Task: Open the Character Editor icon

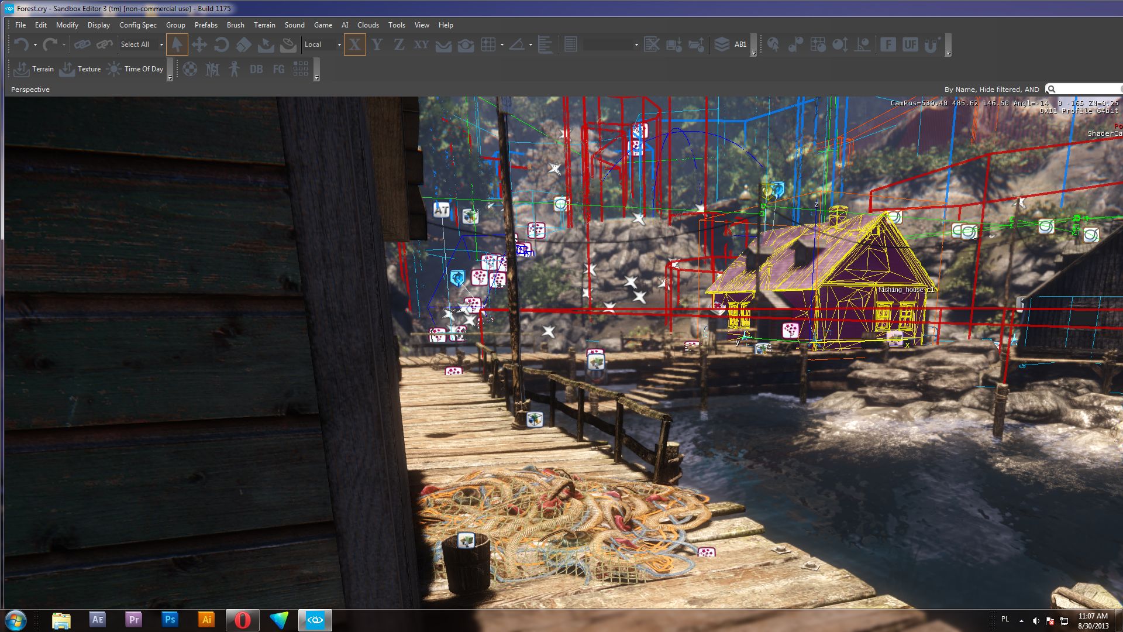Action: (233, 69)
